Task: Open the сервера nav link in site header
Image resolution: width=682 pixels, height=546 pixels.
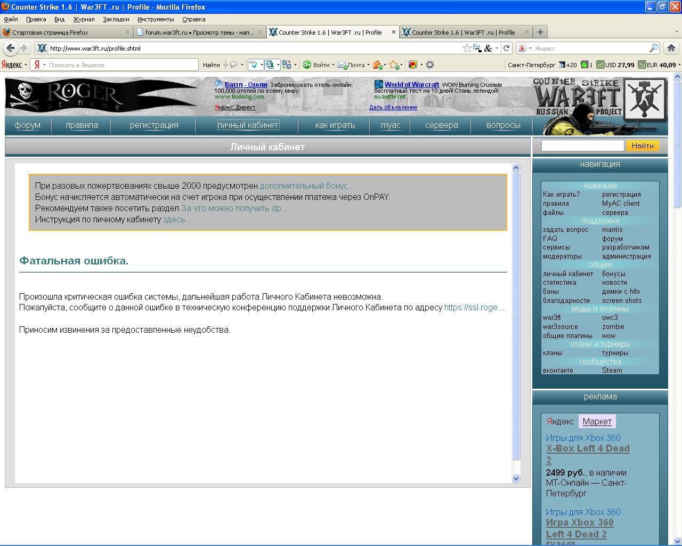Action: pos(442,125)
